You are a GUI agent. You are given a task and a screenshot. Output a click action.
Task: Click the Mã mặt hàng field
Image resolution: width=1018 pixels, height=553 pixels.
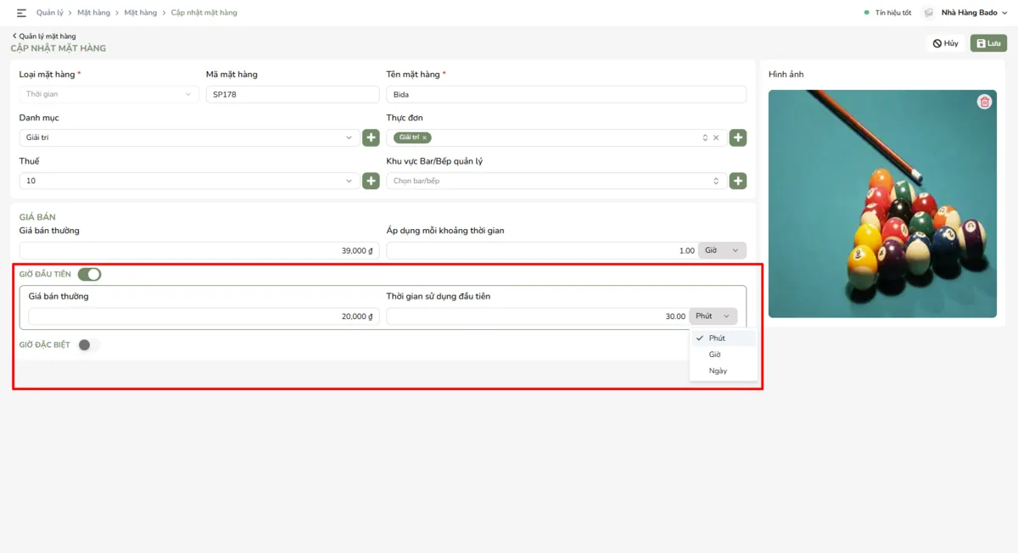[293, 94]
